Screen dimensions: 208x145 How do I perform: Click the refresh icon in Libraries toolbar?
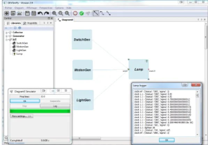[15, 28]
